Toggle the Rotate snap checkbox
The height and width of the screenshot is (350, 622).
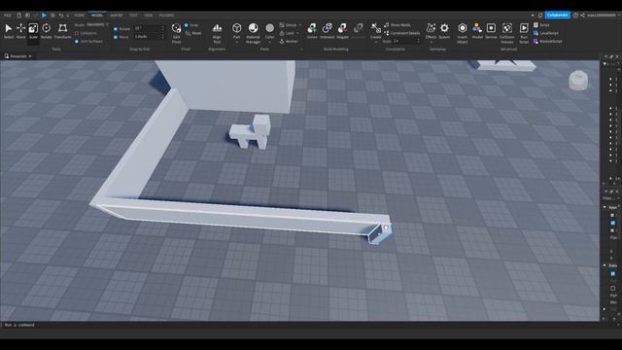116,29
